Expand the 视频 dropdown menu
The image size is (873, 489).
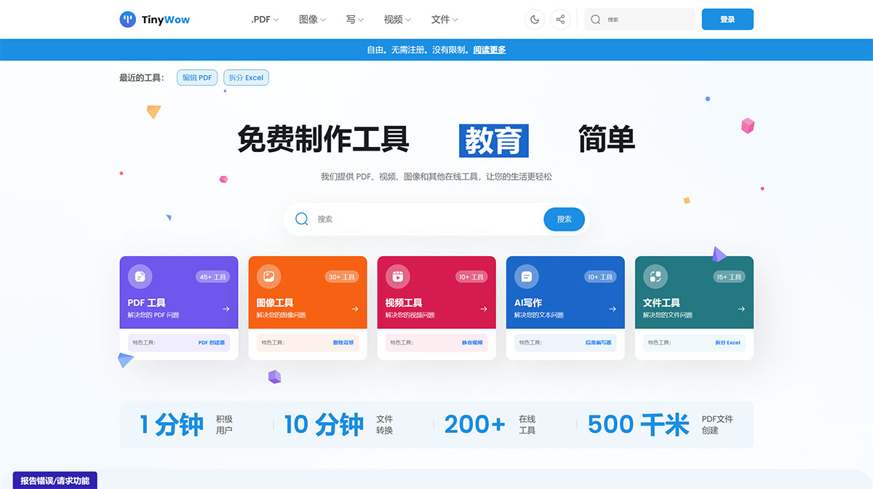[394, 20]
